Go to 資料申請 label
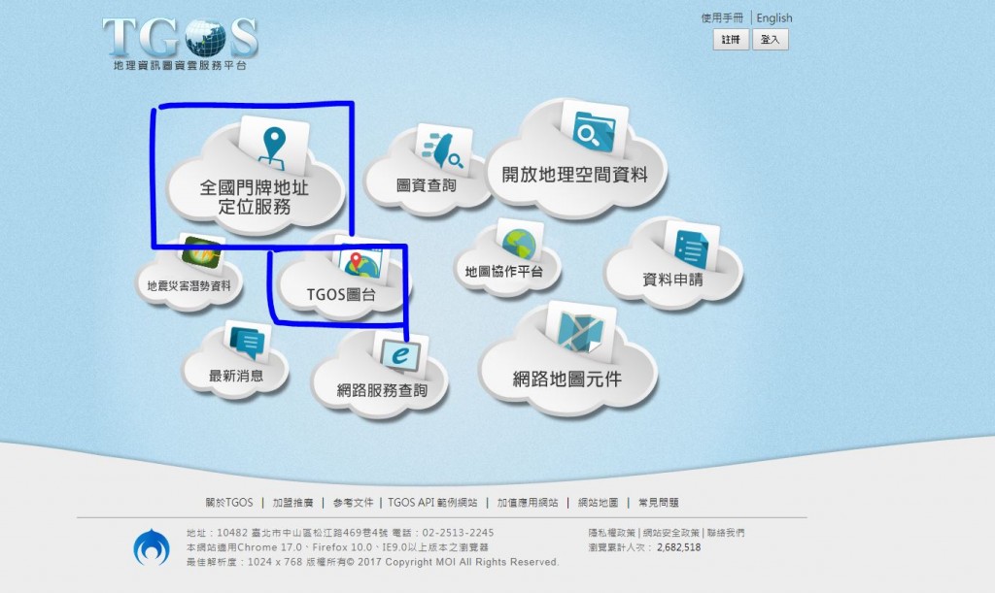The width and height of the screenshot is (995, 593). tap(672, 280)
